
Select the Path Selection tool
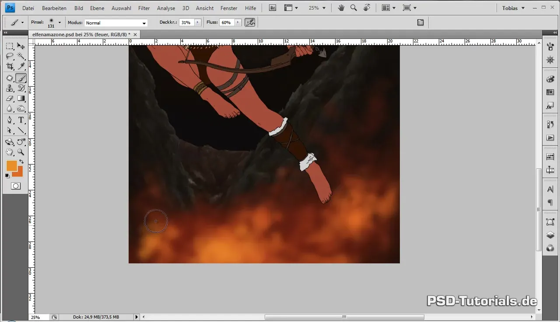tap(10, 130)
